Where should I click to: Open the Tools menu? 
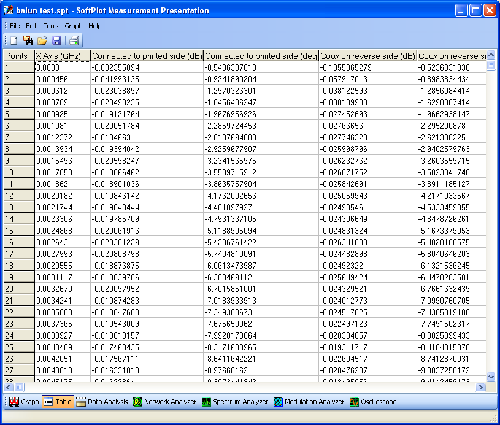50,26
